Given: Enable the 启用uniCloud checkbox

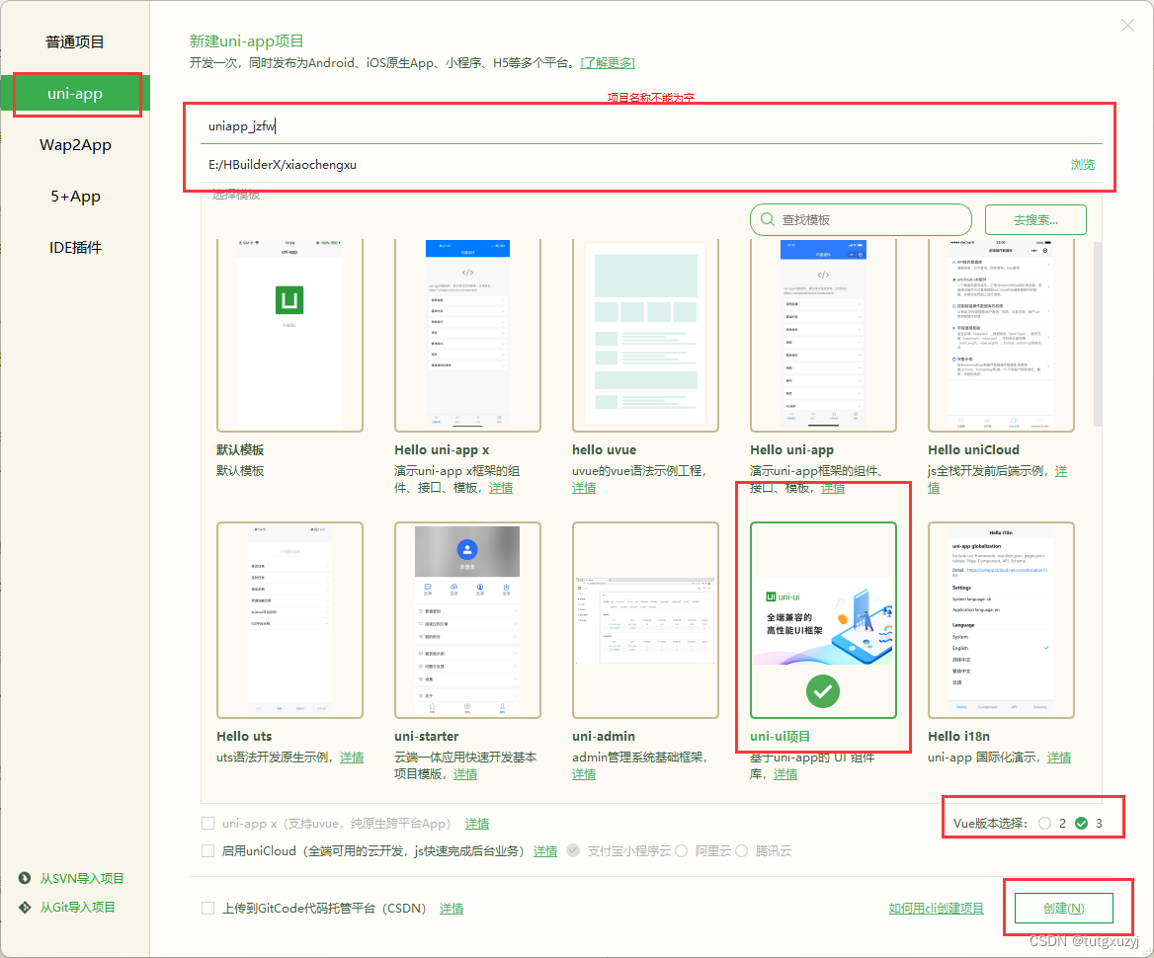Looking at the screenshot, I should (207, 850).
